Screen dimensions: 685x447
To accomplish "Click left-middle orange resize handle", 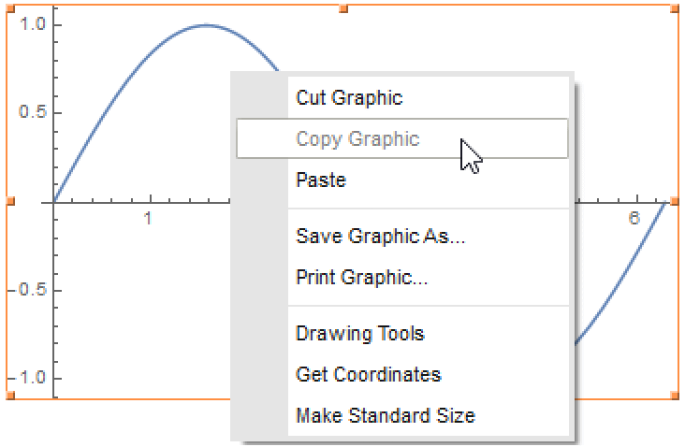I will (x=10, y=201).
